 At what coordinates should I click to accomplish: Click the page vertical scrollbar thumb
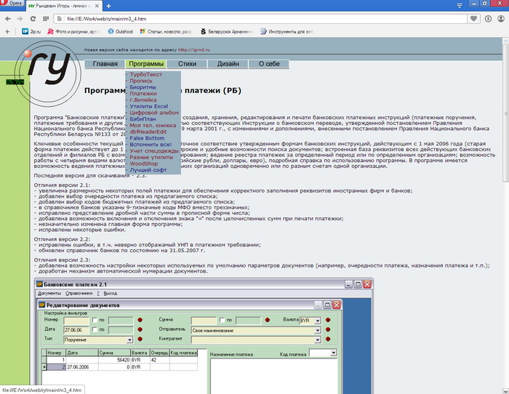[x=505, y=113]
